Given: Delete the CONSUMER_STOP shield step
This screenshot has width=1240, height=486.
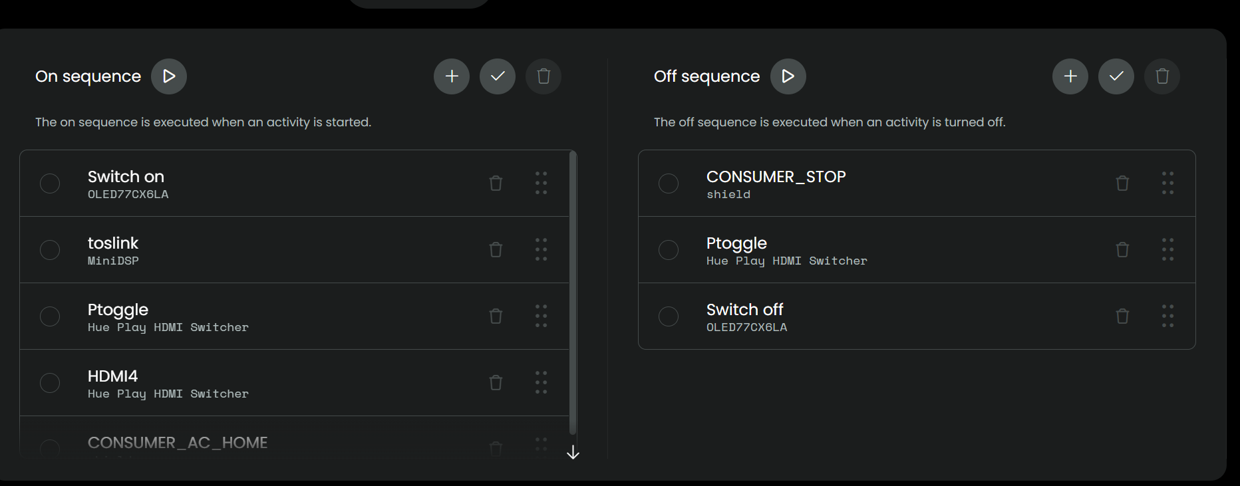Looking at the screenshot, I should tap(1122, 183).
